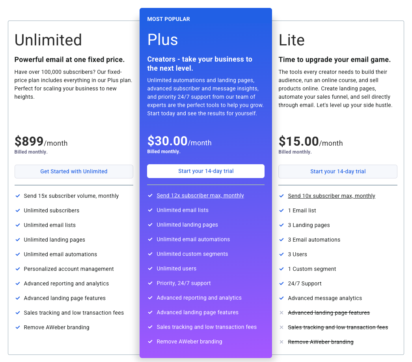The width and height of the screenshot is (412, 362).
Task: Open the Send 12x subscriber max link
Action: click(x=200, y=195)
